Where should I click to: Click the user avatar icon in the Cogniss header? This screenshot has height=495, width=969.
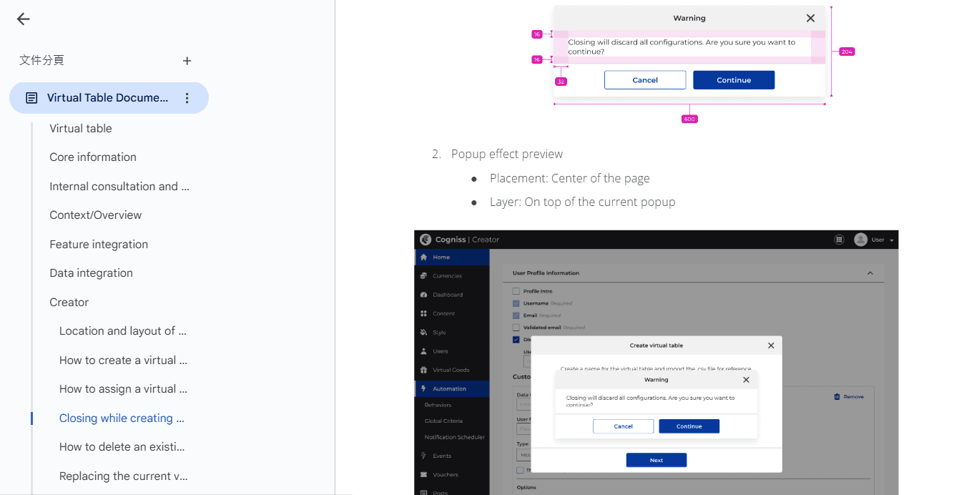861,240
